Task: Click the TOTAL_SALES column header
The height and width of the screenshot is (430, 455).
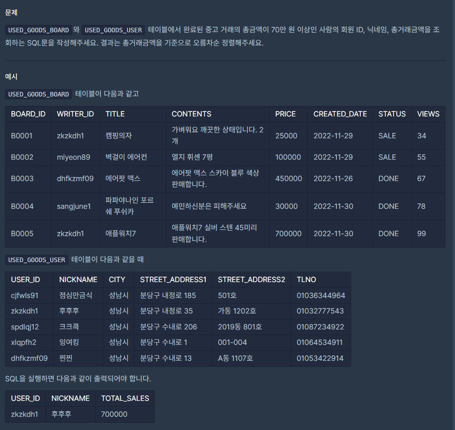Action: (125, 399)
